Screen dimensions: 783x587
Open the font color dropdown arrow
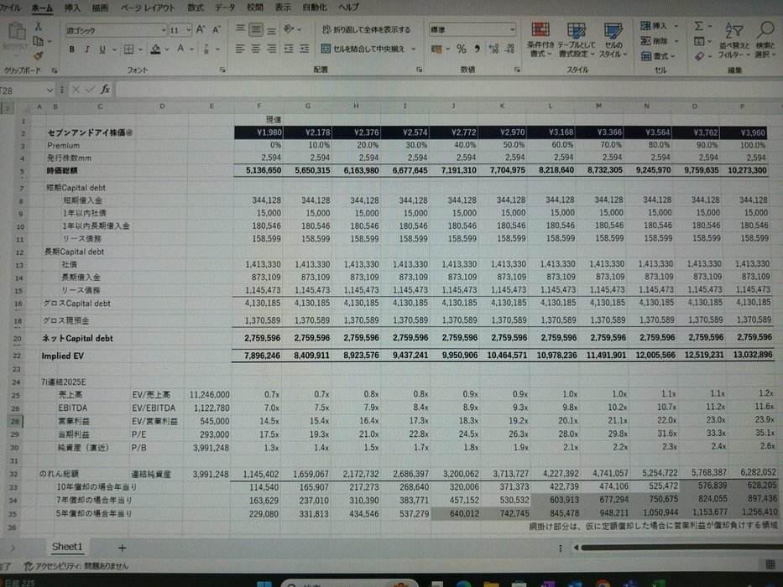(x=191, y=49)
